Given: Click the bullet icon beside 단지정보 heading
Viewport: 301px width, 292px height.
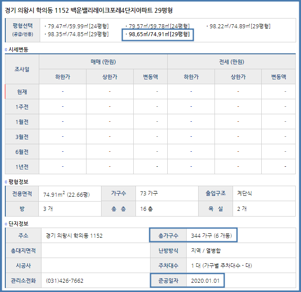Looking at the screenshot, I should click(x=6, y=224).
